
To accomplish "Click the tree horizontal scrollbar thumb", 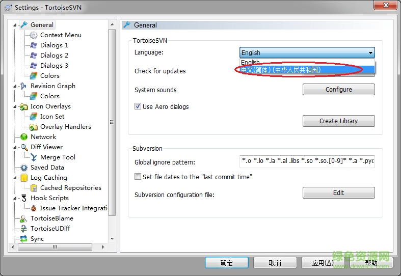I will click(55, 247).
